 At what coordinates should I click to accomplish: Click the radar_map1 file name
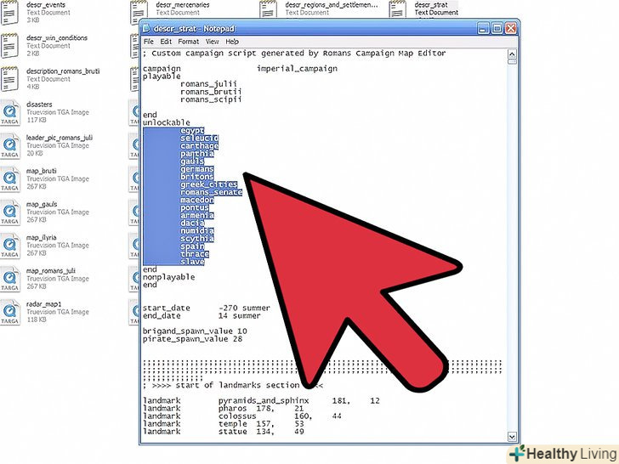(x=44, y=304)
